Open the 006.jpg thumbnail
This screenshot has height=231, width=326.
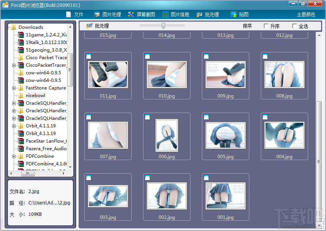click(167, 135)
